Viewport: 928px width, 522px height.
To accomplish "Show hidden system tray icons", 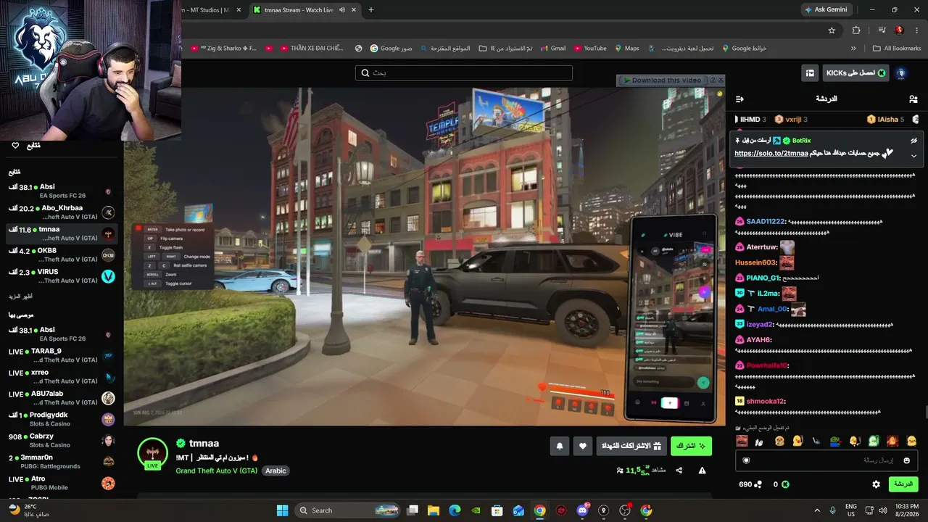I will [817, 510].
